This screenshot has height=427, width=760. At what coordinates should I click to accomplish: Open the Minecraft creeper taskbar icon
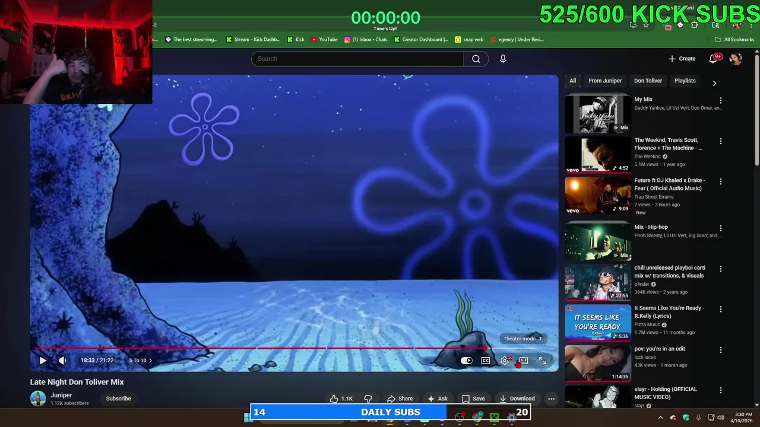tap(494, 418)
